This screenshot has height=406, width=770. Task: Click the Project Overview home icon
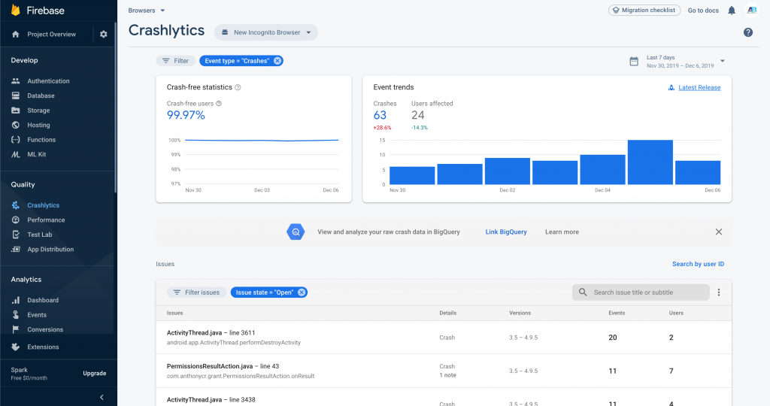click(x=16, y=35)
